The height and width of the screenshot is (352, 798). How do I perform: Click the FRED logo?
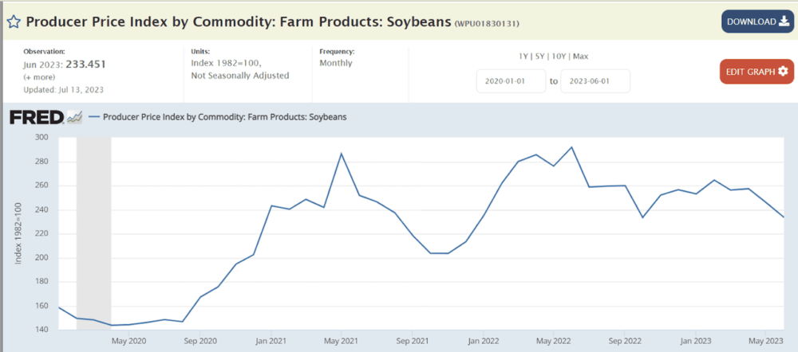tap(38, 117)
